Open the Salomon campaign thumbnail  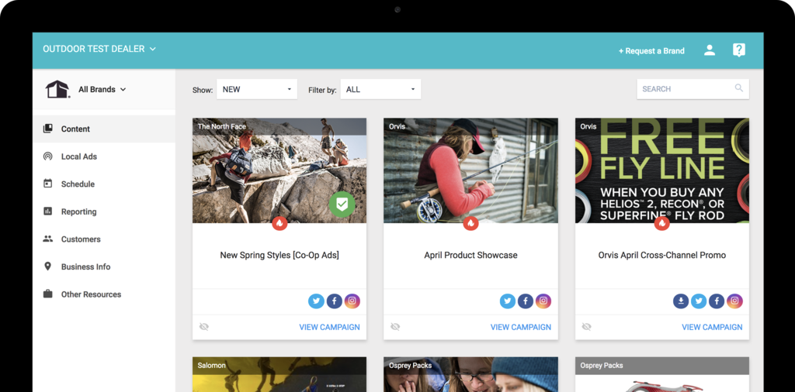pos(279,374)
